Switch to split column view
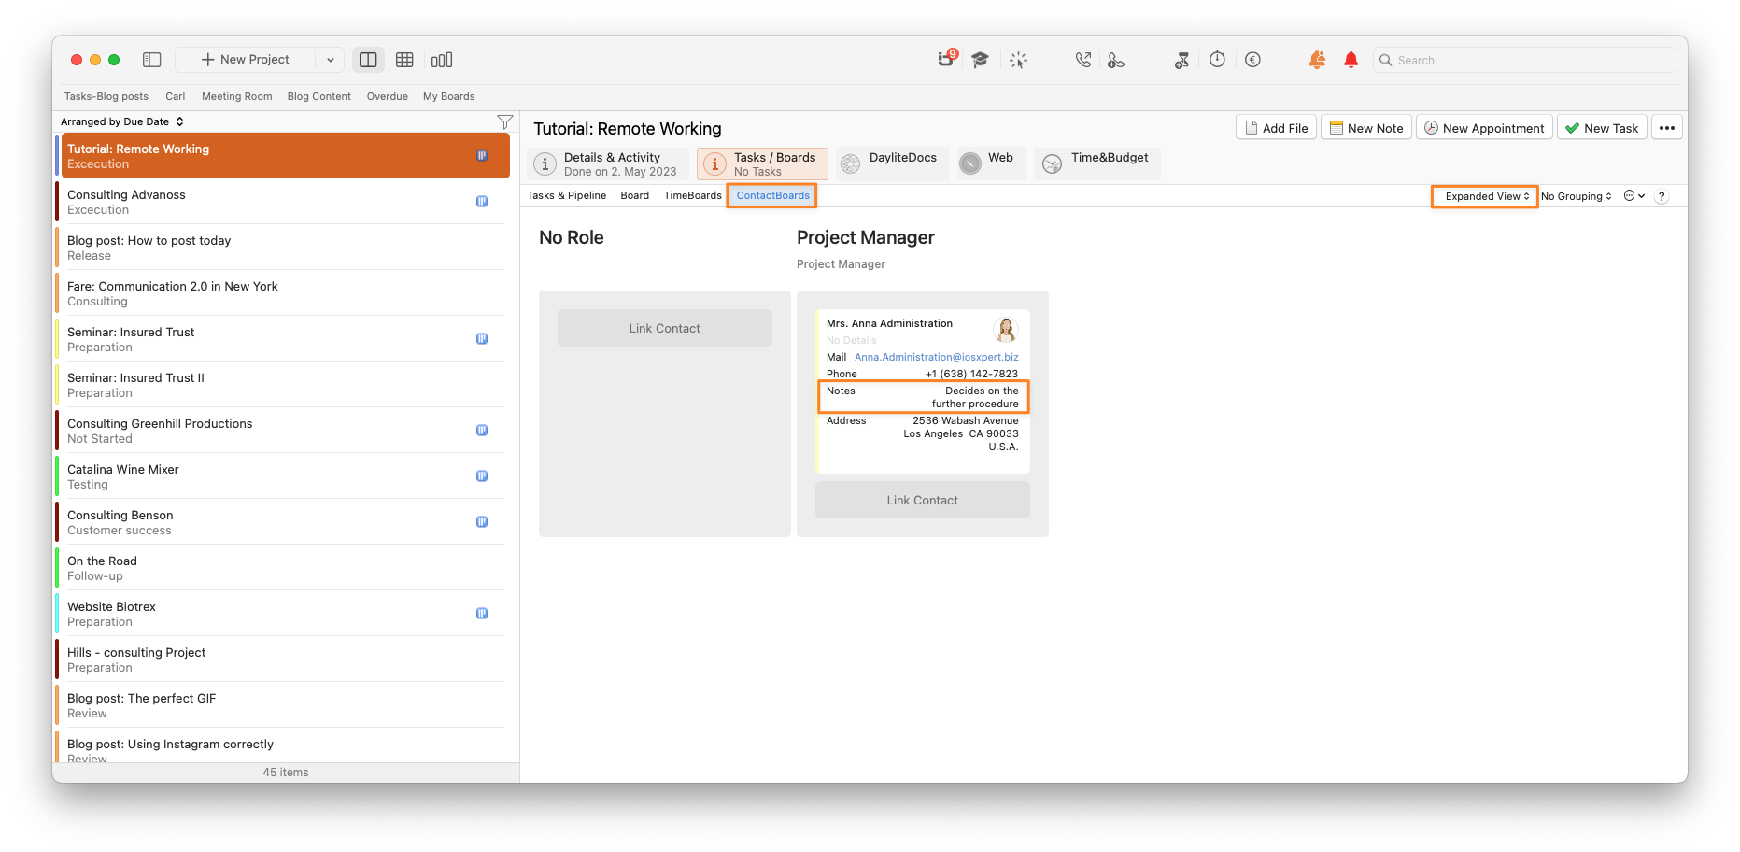The image size is (1740, 852). (x=368, y=60)
